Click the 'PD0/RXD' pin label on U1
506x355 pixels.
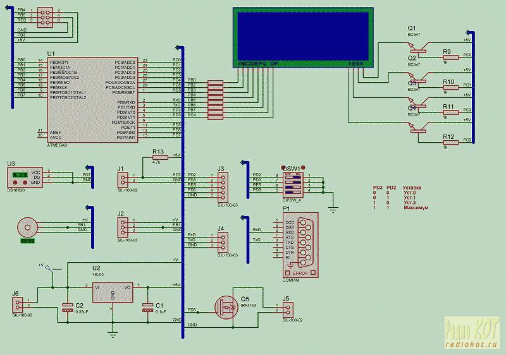pos(126,102)
